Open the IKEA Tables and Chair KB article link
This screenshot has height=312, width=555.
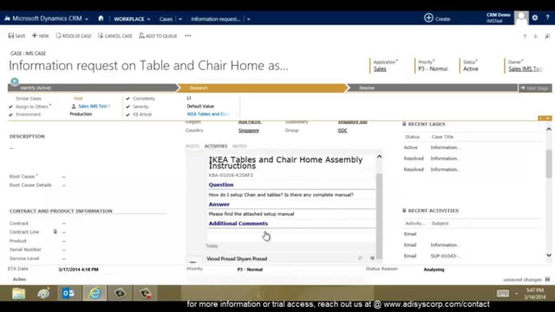pos(208,114)
